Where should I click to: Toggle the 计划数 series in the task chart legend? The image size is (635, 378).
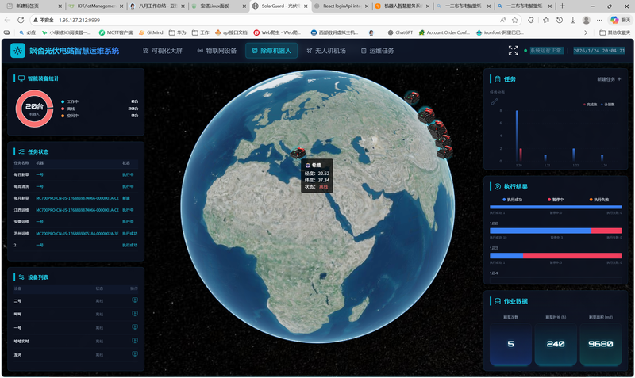(608, 105)
